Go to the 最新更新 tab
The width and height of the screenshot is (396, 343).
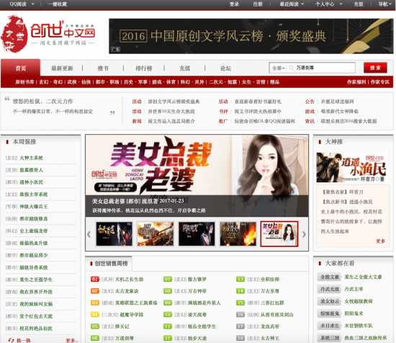62,68
